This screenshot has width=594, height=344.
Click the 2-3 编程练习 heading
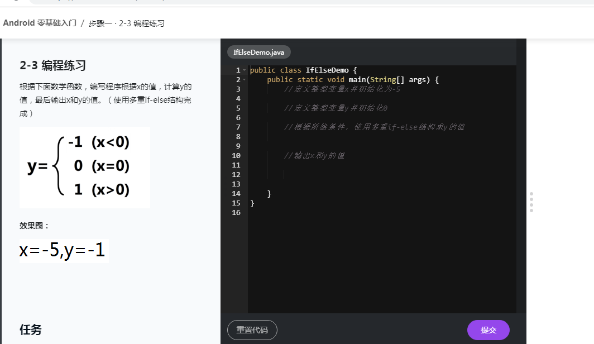click(53, 65)
